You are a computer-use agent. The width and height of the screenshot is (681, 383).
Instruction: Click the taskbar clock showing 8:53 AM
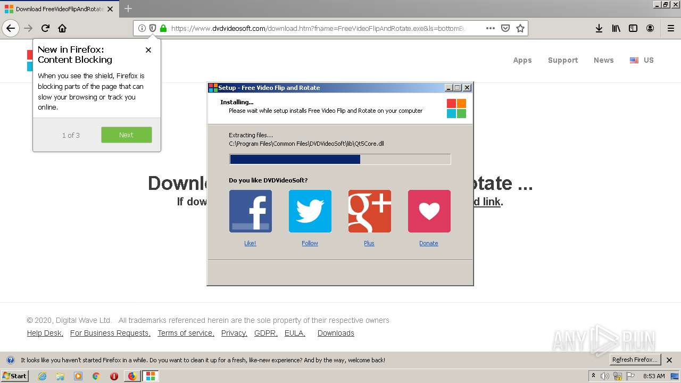(654, 376)
